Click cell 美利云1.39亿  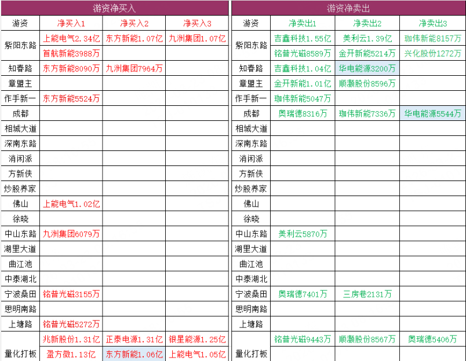click(367, 38)
